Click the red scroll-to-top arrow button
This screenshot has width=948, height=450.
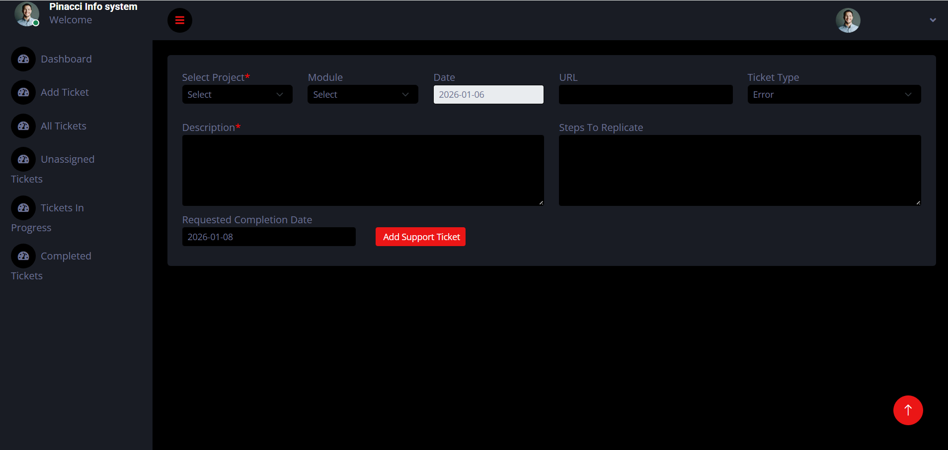pos(908,410)
